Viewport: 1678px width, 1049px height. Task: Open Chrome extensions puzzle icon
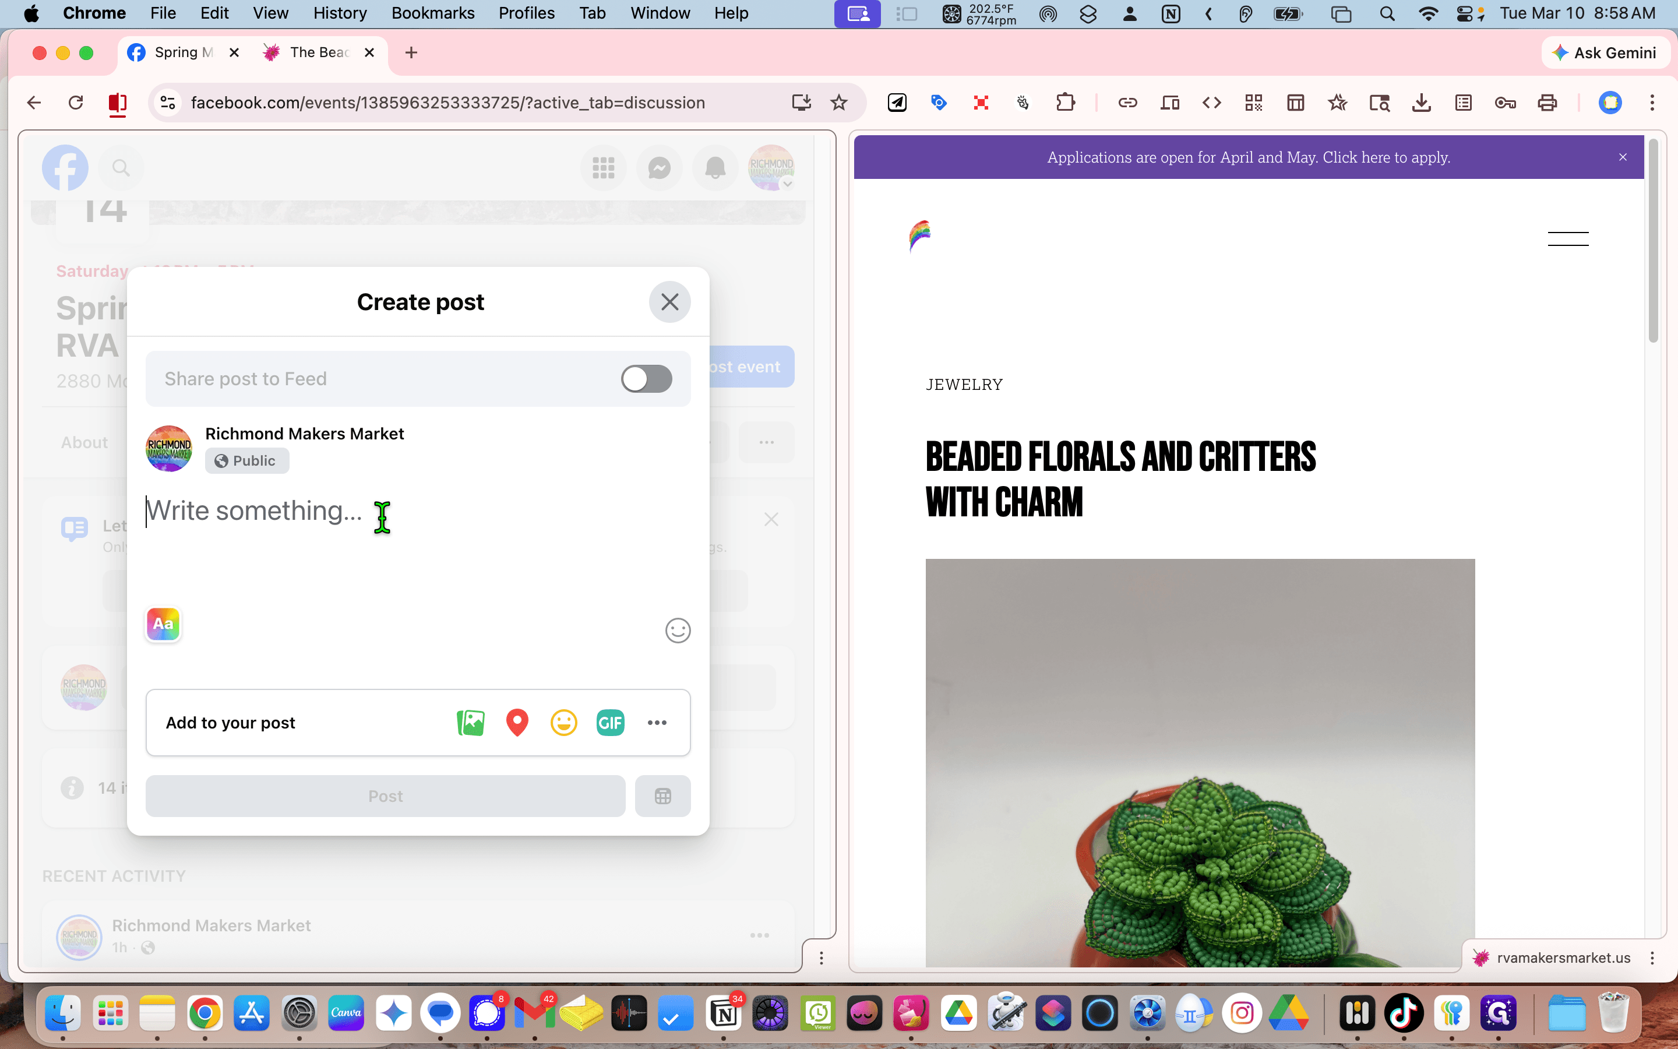[1065, 103]
